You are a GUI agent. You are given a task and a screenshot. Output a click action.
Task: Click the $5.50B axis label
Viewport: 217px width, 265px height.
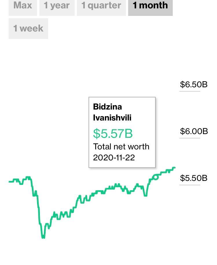coord(194,178)
